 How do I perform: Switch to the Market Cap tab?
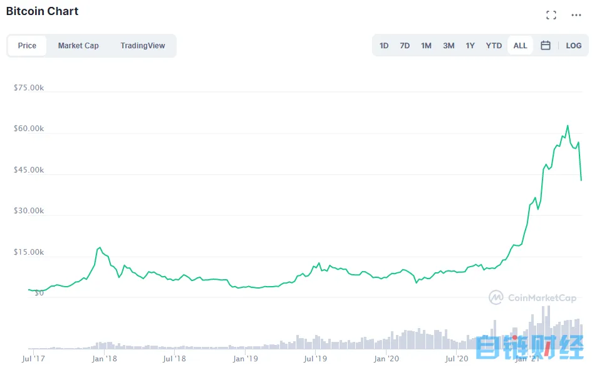click(x=78, y=45)
